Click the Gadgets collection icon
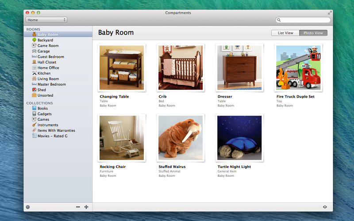 35,114
